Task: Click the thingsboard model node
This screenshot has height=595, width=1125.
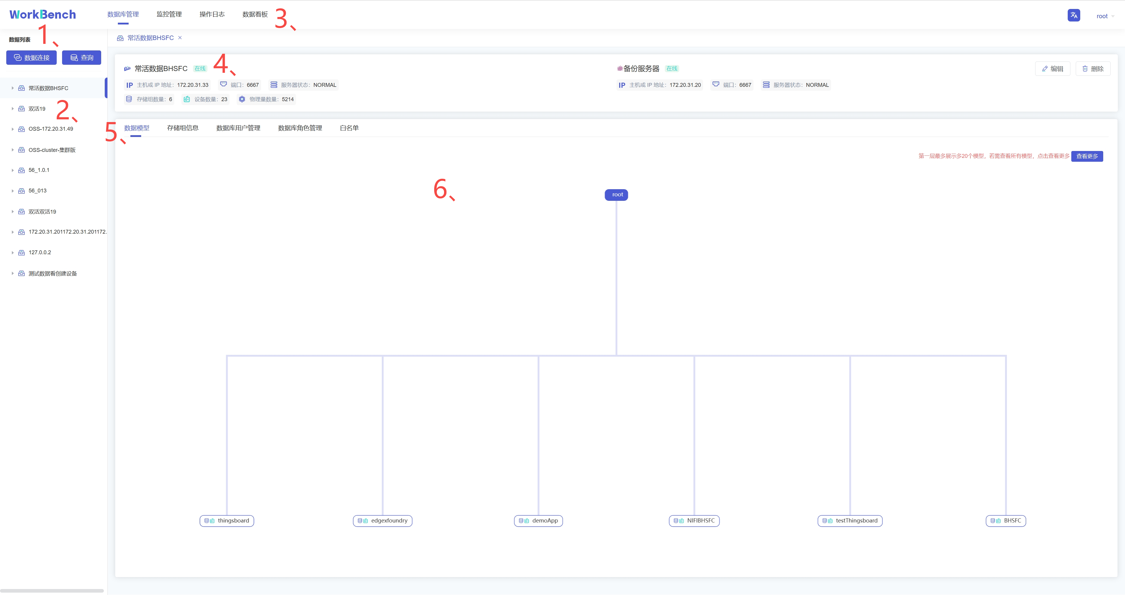Action: [x=227, y=521]
